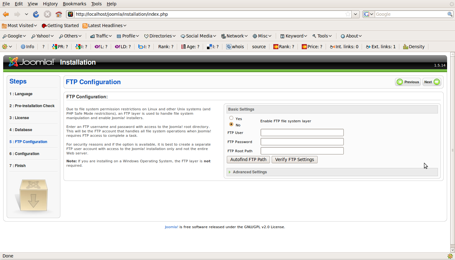Click the FTP Password input field
The height and width of the screenshot is (260, 455).
point(302,142)
